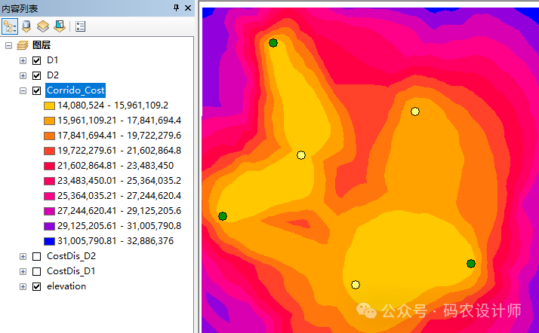Screen dimensions: 539x333
Task: Expand the D2 layer tree node
Action: coord(23,75)
